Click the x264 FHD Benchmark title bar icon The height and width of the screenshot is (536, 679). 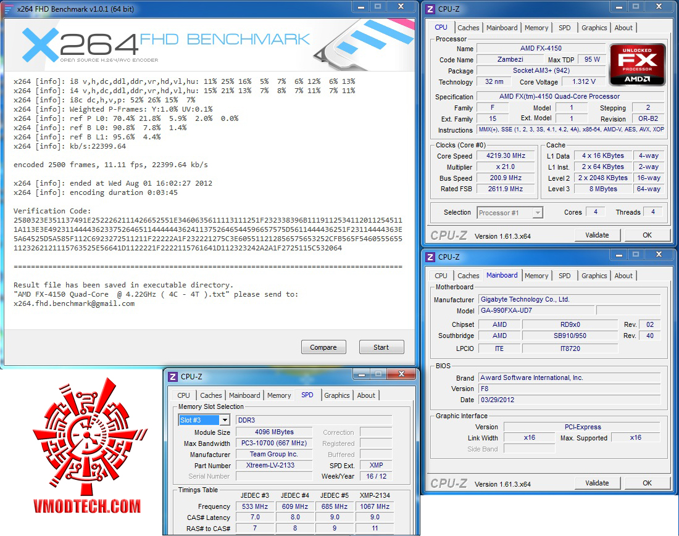[8, 9]
